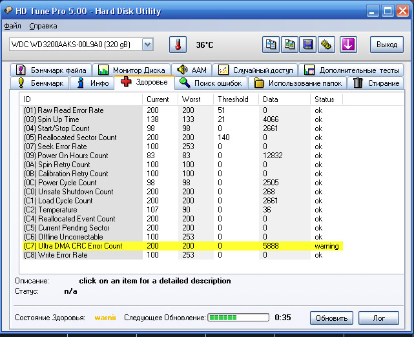Click the copy text to clipboard icon
The height and width of the screenshot is (337, 414).
click(271, 45)
